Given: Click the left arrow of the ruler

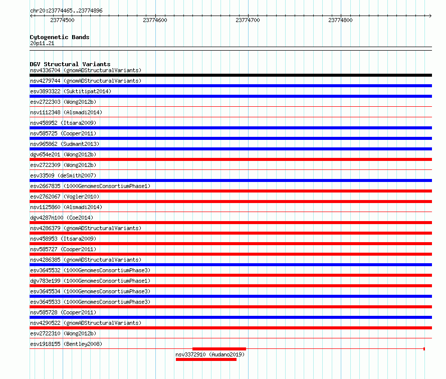Looking at the screenshot, I should pos(31,16).
